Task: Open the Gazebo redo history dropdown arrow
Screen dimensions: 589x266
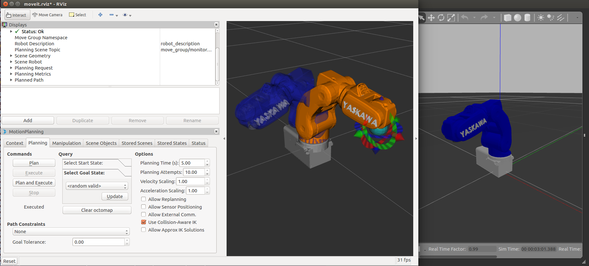Action: [x=494, y=18]
